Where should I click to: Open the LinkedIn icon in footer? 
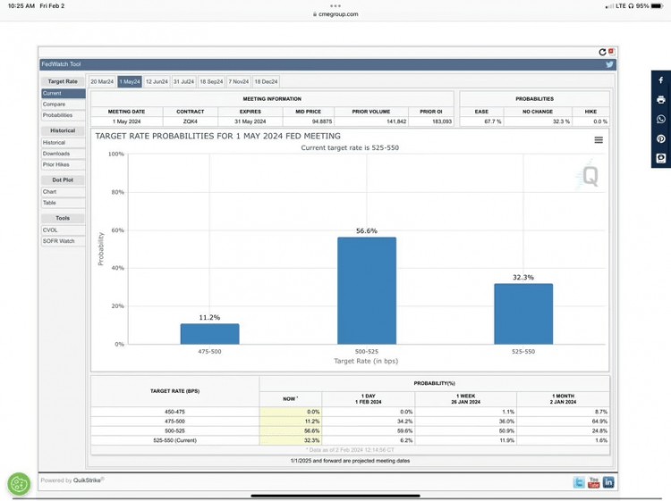(x=608, y=482)
